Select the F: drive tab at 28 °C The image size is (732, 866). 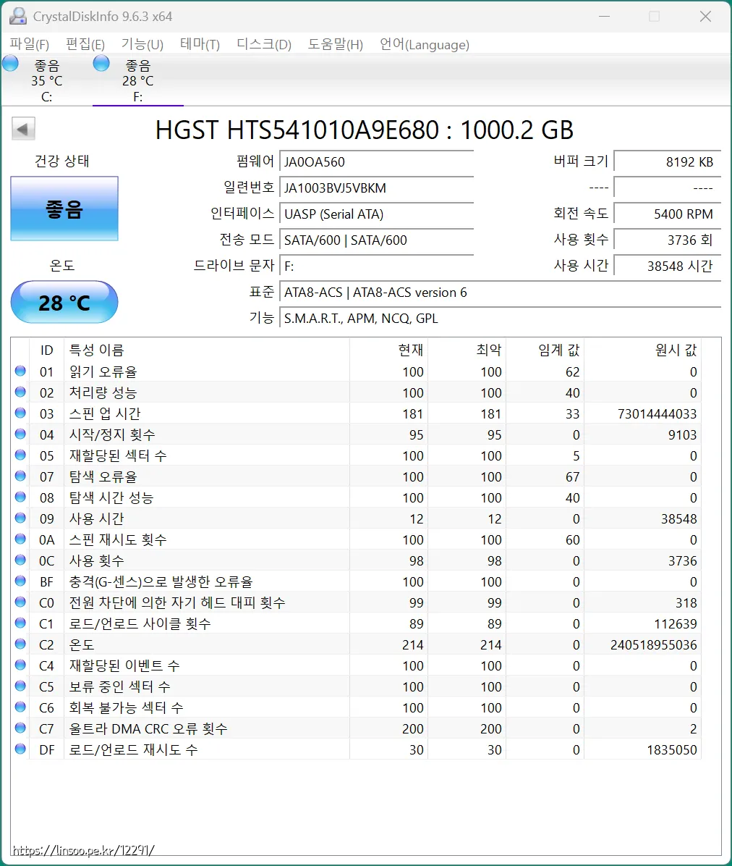pos(138,80)
